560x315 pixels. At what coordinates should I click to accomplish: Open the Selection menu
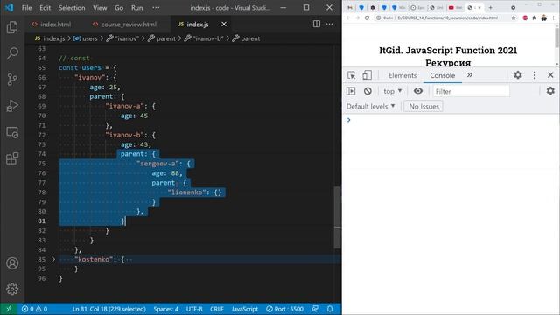(x=72, y=8)
